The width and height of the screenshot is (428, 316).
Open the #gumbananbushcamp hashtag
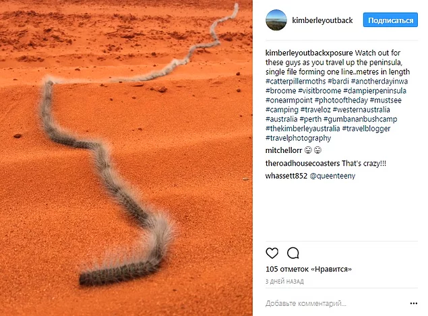361,119
